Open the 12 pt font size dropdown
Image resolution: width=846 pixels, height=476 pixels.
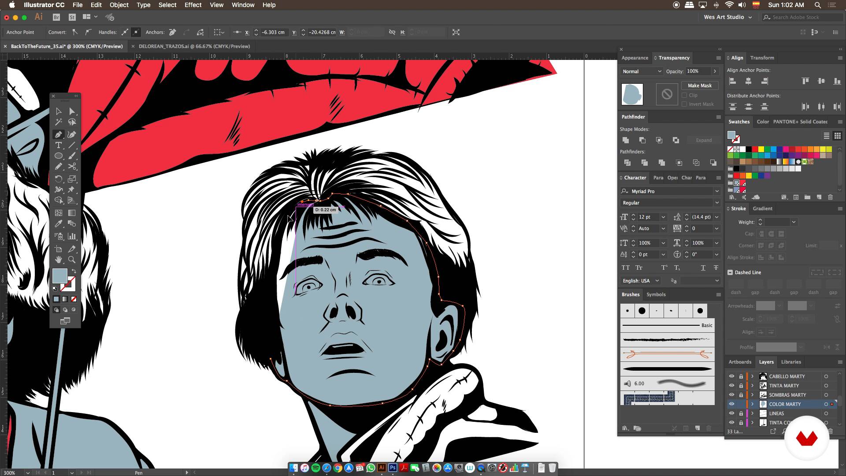point(663,217)
